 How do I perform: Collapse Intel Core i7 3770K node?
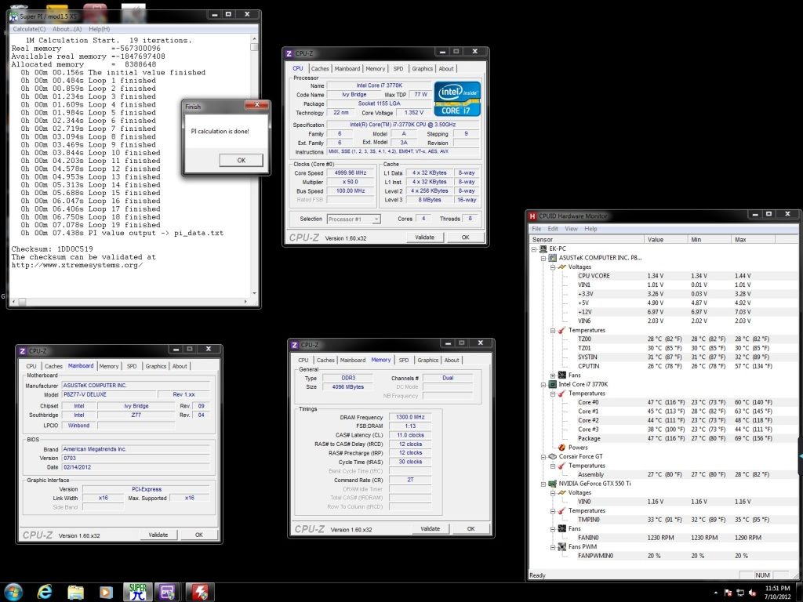[x=543, y=385]
